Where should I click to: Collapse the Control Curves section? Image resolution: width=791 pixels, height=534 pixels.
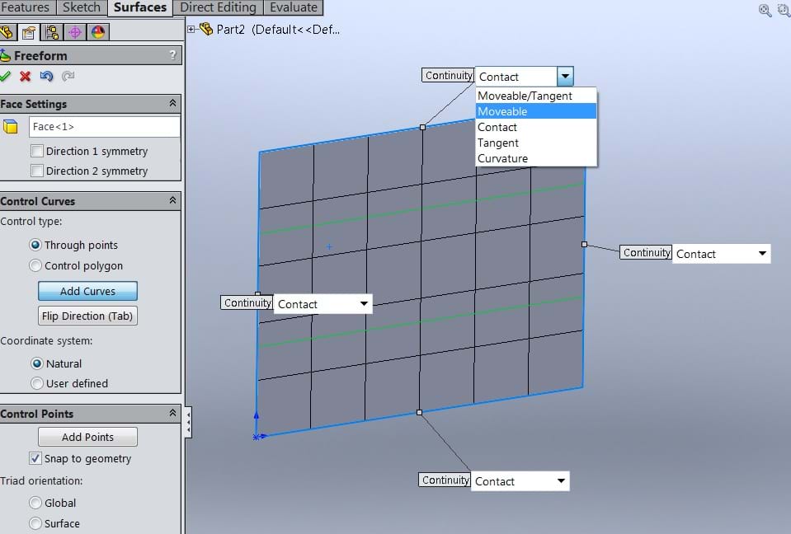click(172, 200)
